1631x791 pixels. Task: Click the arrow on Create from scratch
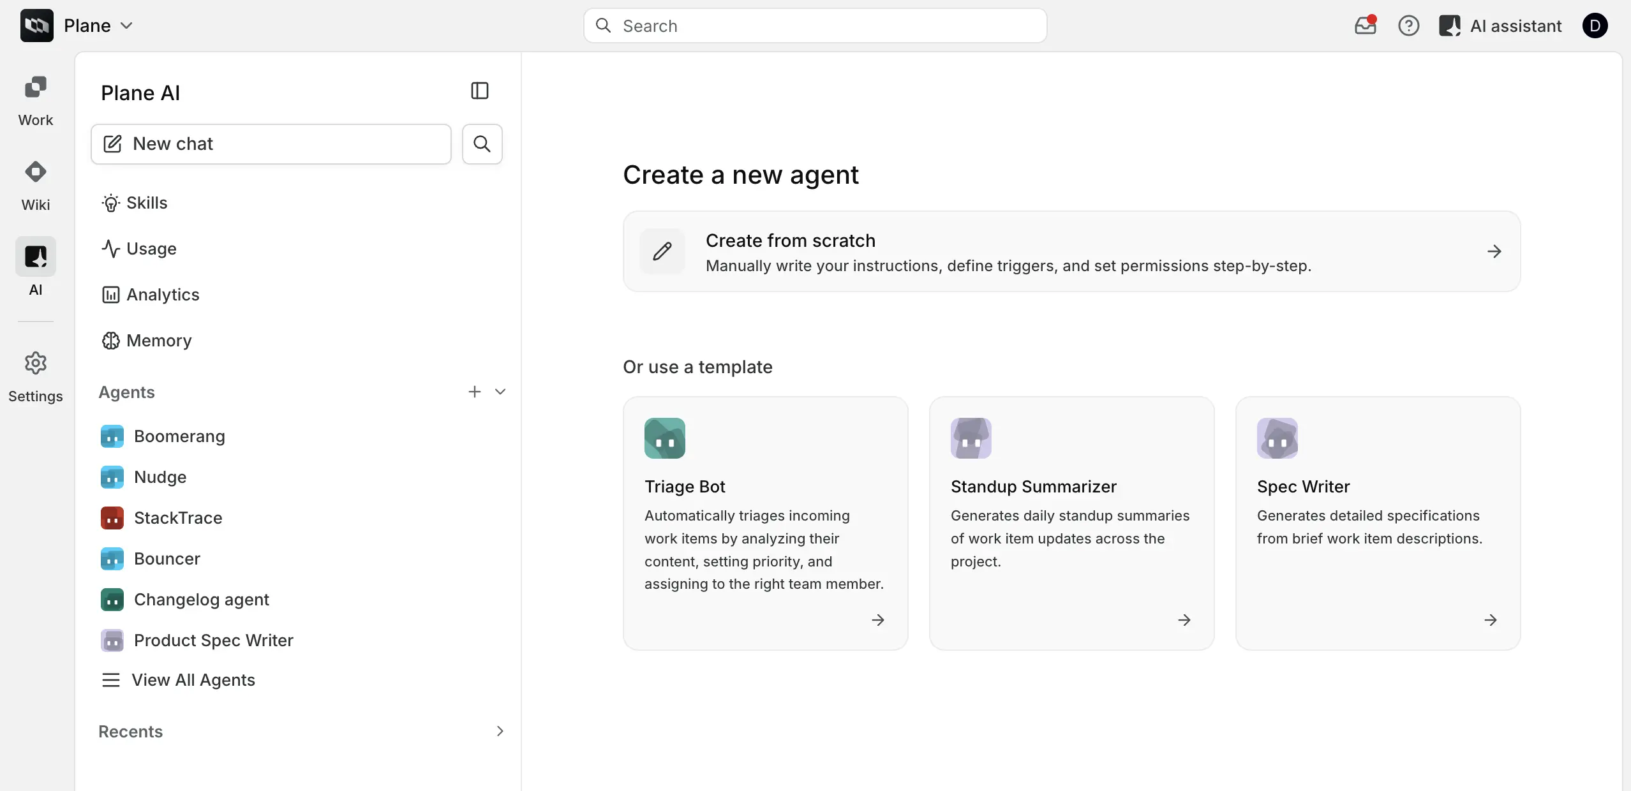pyautogui.click(x=1494, y=251)
